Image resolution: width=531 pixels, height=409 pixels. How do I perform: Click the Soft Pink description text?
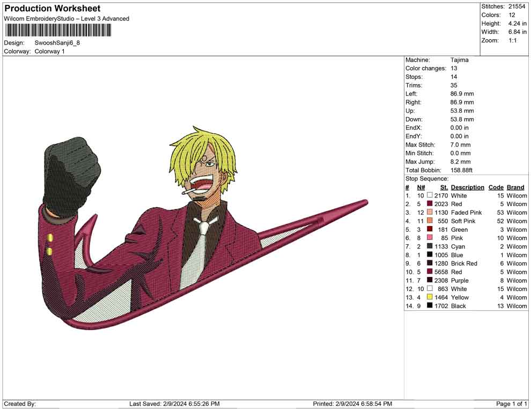click(463, 221)
